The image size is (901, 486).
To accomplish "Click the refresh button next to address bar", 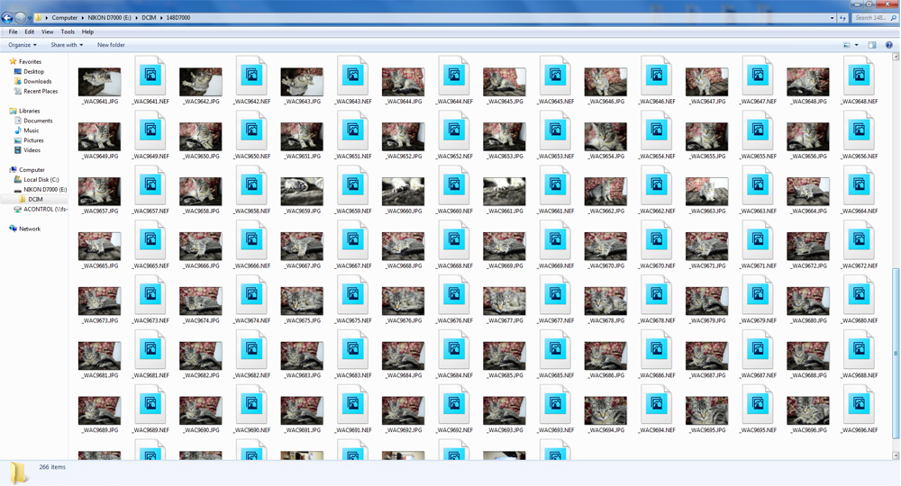I will point(843,18).
